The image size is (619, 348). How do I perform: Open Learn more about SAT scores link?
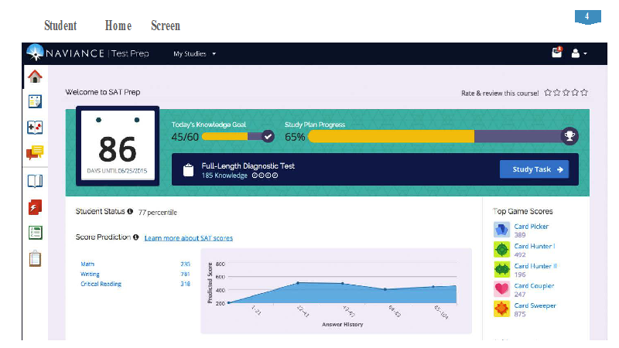click(x=188, y=238)
